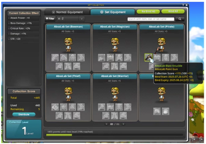This screenshot has width=206, height=144.
Task: Click the magnifier search button
Action: pos(180,19)
